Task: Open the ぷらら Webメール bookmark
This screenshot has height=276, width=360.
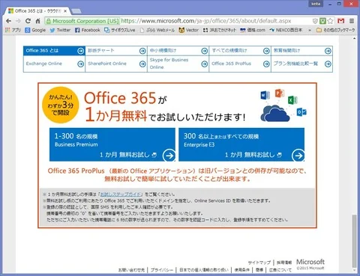Action: pyautogui.click(x=157, y=30)
